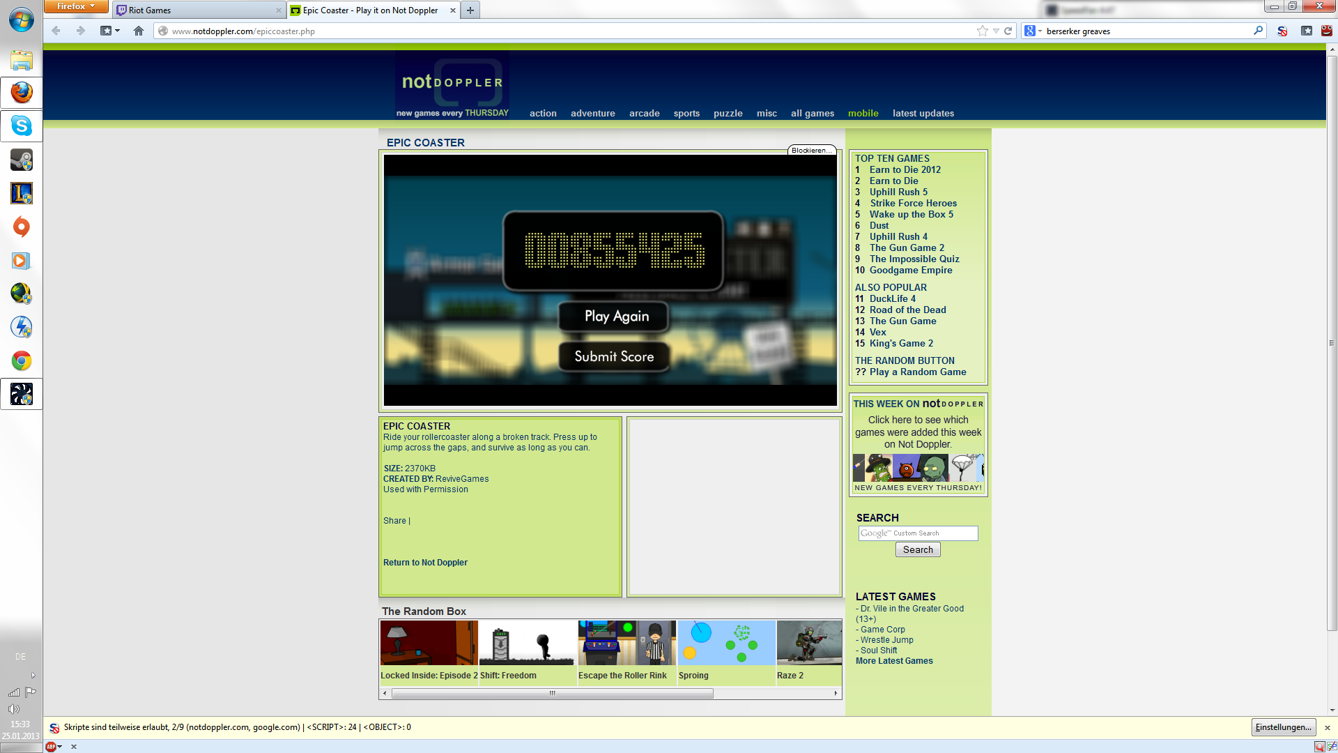The width and height of the screenshot is (1338, 753).
Task: Click the Action Center flag tray icon
Action: point(30,692)
